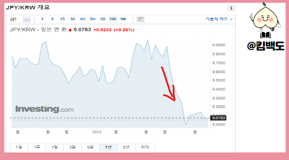Click the info icon beside JPY/KRW header
289x160 pixels.
[231, 8]
